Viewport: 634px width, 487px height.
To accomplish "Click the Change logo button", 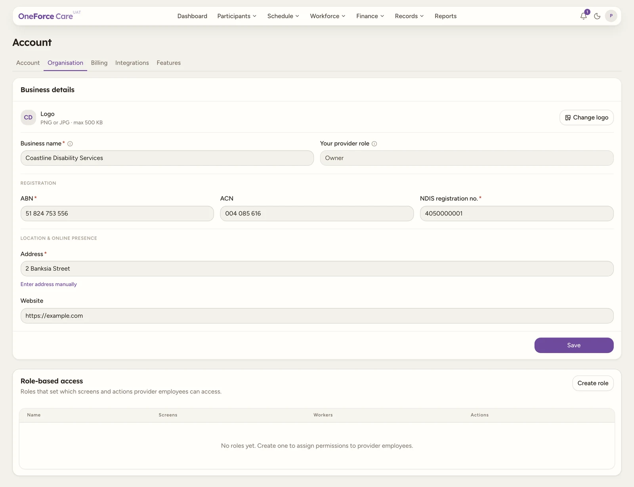I will [586, 117].
